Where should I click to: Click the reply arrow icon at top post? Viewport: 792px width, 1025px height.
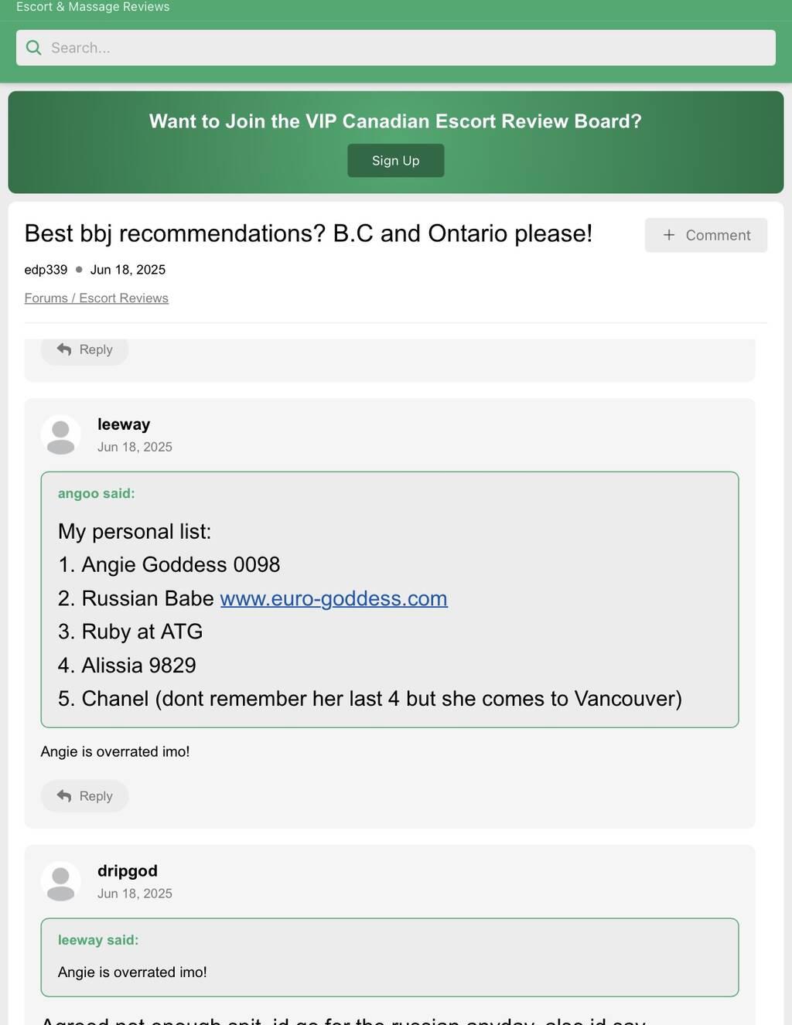tap(64, 350)
